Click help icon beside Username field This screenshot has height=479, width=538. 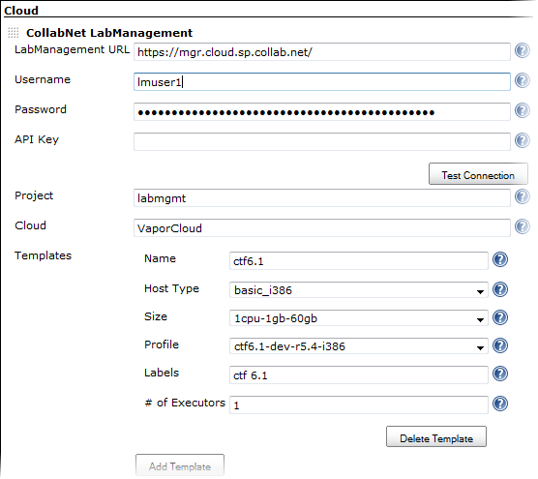coord(522,80)
